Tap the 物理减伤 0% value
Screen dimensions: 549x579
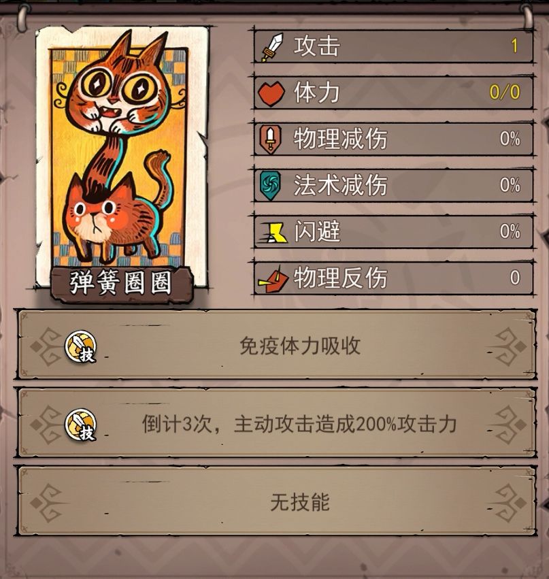(x=510, y=139)
